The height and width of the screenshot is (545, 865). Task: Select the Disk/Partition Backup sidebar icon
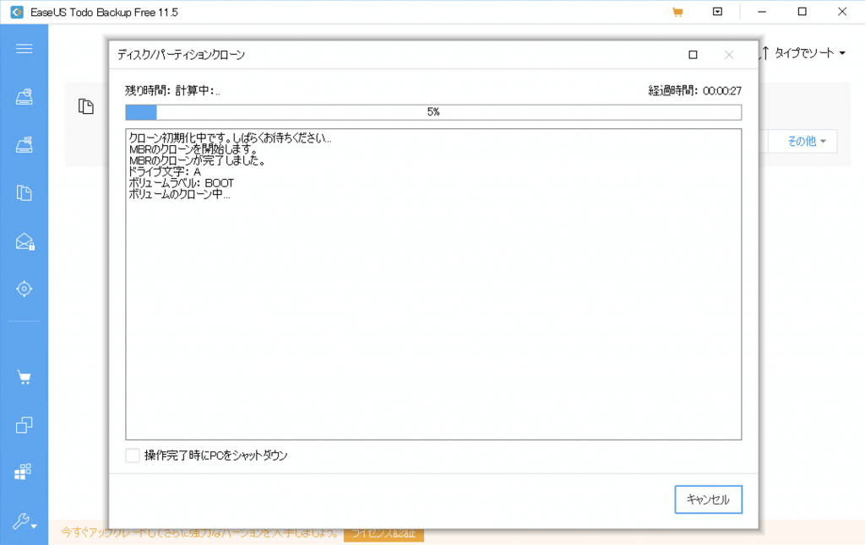coord(24,97)
